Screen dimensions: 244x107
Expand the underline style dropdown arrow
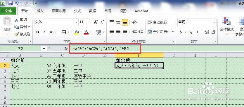point(56,32)
